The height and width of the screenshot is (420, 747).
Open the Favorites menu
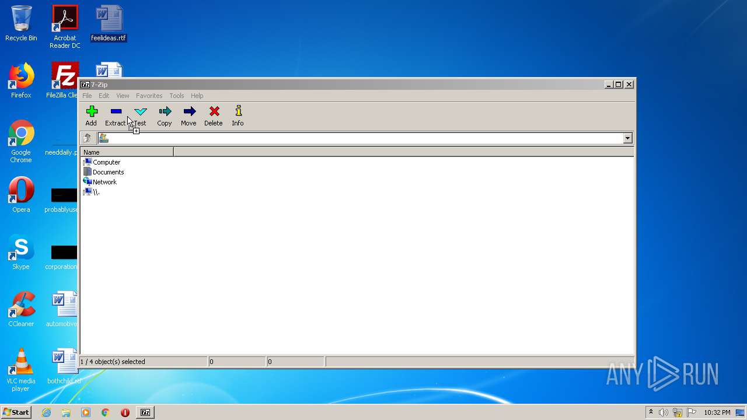[x=149, y=96]
